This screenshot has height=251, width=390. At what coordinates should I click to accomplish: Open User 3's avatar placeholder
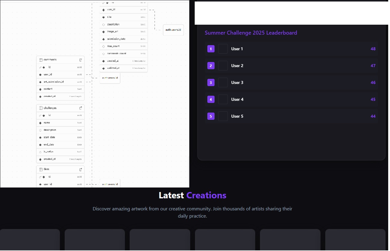pos(223,82)
